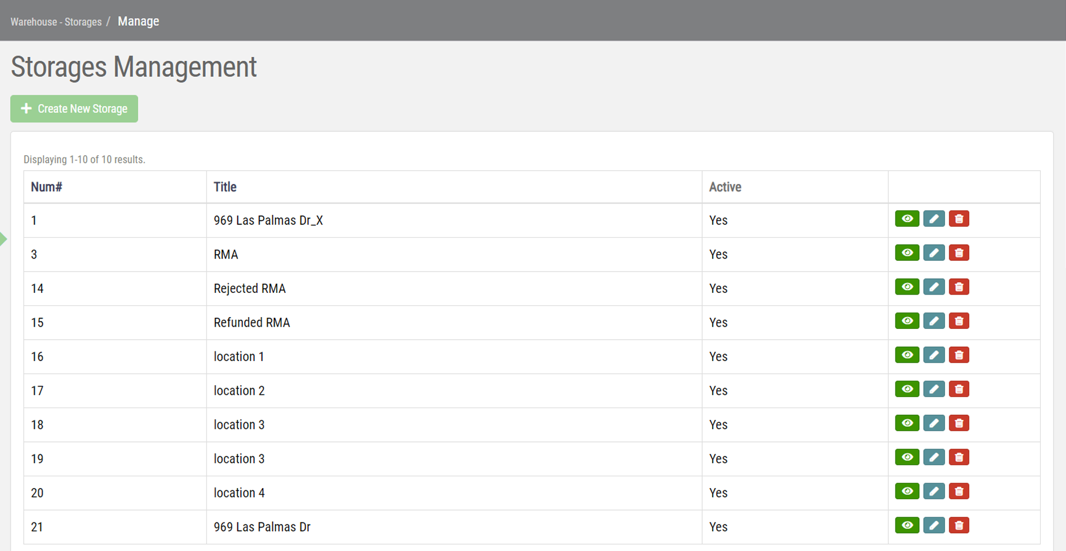Edit storage number 19
Screen dimensions: 1066x551
point(934,458)
